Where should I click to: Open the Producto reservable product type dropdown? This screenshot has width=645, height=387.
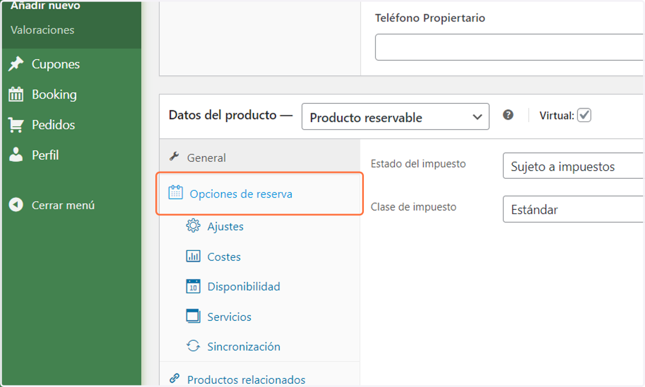point(396,117)
